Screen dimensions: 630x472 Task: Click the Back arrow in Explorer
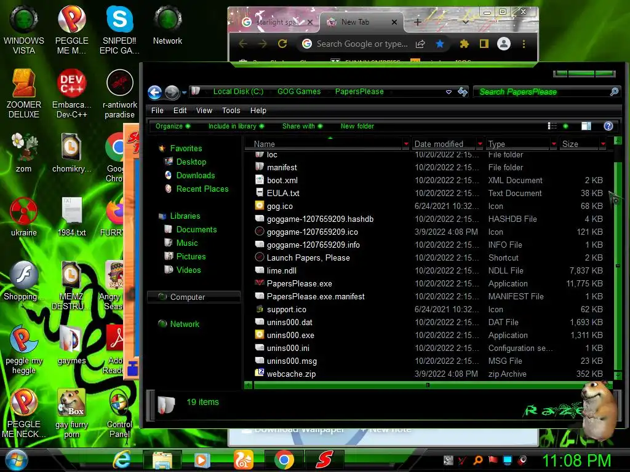[154, 92]
